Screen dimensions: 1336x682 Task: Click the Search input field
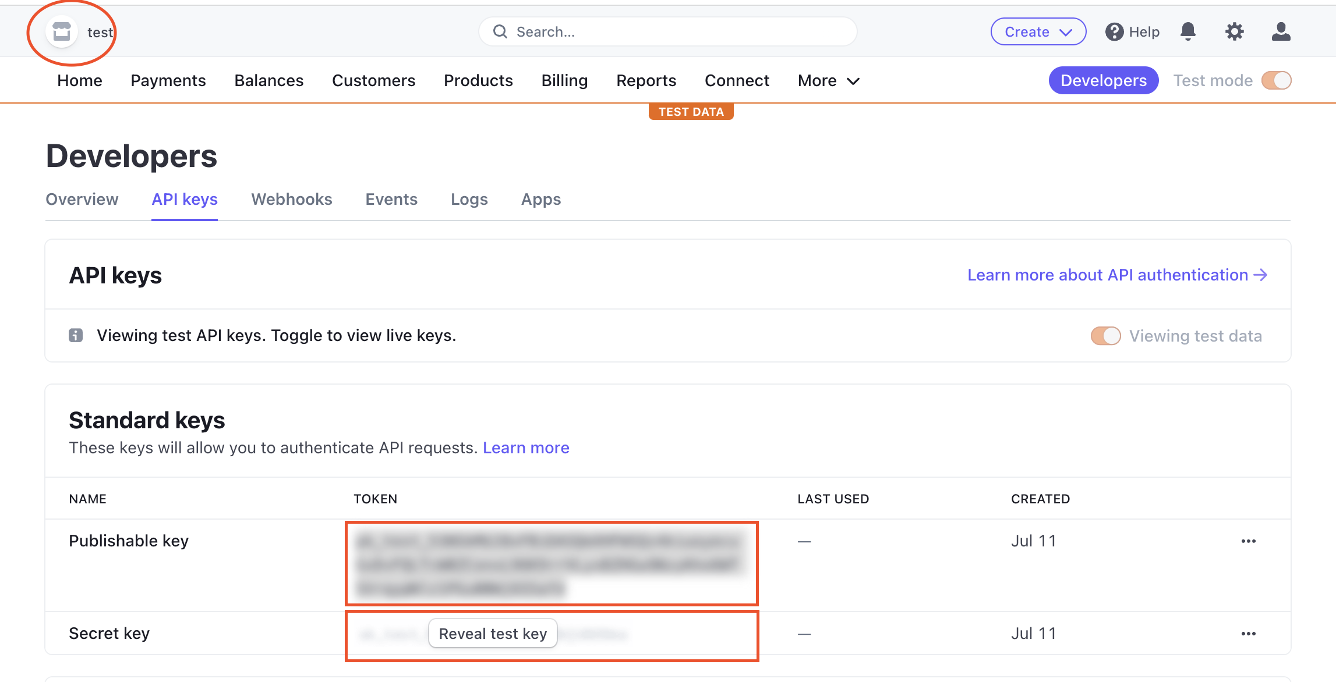(667, 31)
